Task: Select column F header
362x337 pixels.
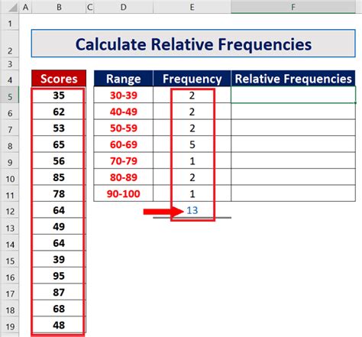Action: [x=293, y=7]
